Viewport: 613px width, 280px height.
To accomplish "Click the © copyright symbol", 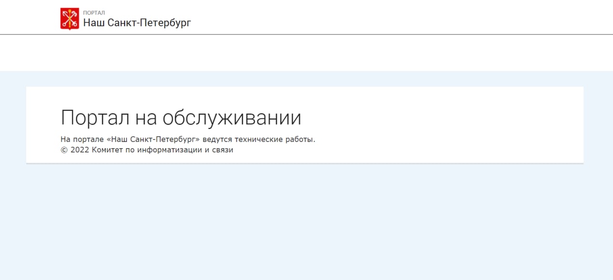I will pos(64,150).
